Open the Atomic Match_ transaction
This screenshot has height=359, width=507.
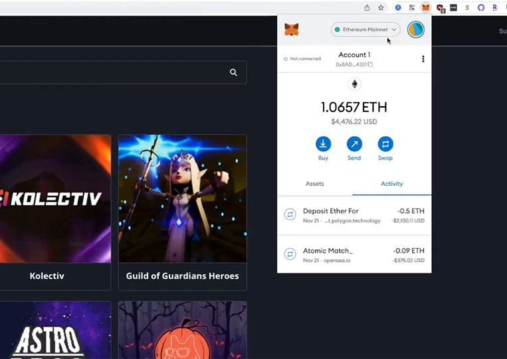pyautogui.click(x=354, y=255)
